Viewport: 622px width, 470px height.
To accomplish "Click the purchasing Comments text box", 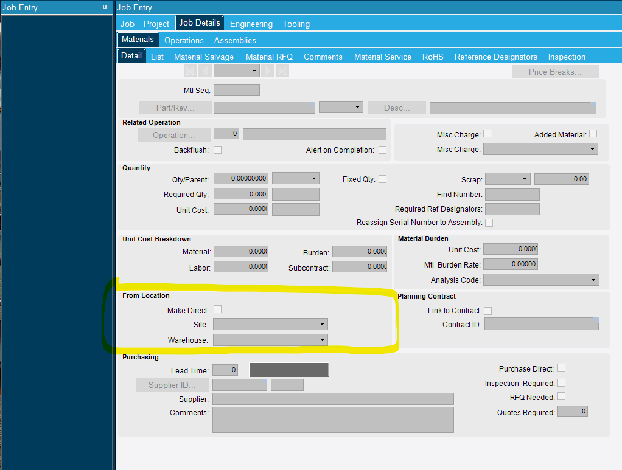I will [334, 420].
